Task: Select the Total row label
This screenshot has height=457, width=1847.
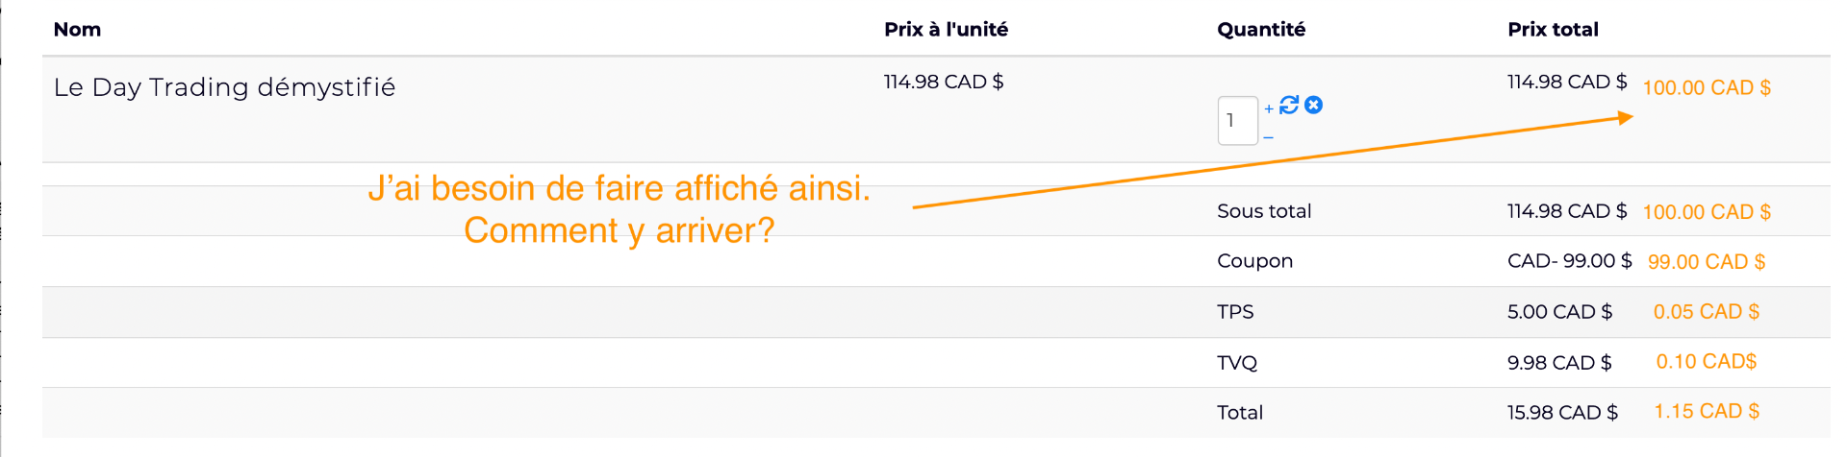Action: [x=1239, y=413]
